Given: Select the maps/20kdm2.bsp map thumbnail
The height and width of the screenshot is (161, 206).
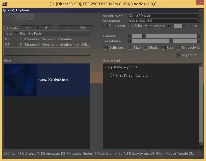Looking at the screenshot, I should [20, 80].
